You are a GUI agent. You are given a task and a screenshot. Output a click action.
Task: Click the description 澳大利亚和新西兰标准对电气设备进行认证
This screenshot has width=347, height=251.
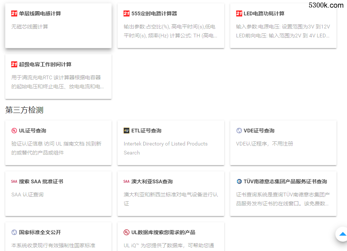(x=171, y=199)
